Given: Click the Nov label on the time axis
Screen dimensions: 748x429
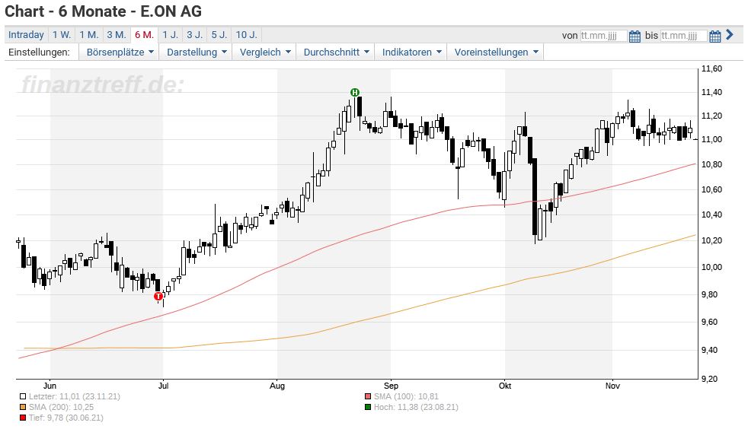Looking at the screenshot, I should coord(612,386).
